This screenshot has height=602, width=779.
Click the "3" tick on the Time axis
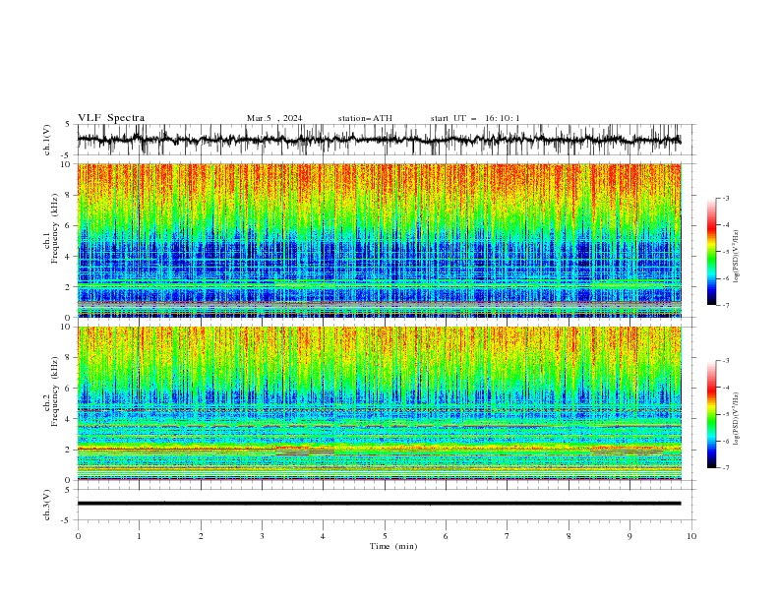click(x=262, y=536)
